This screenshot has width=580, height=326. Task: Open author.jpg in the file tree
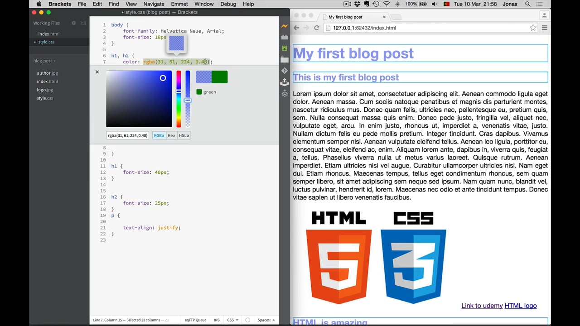pyautogui.click(x=48, y=73)
